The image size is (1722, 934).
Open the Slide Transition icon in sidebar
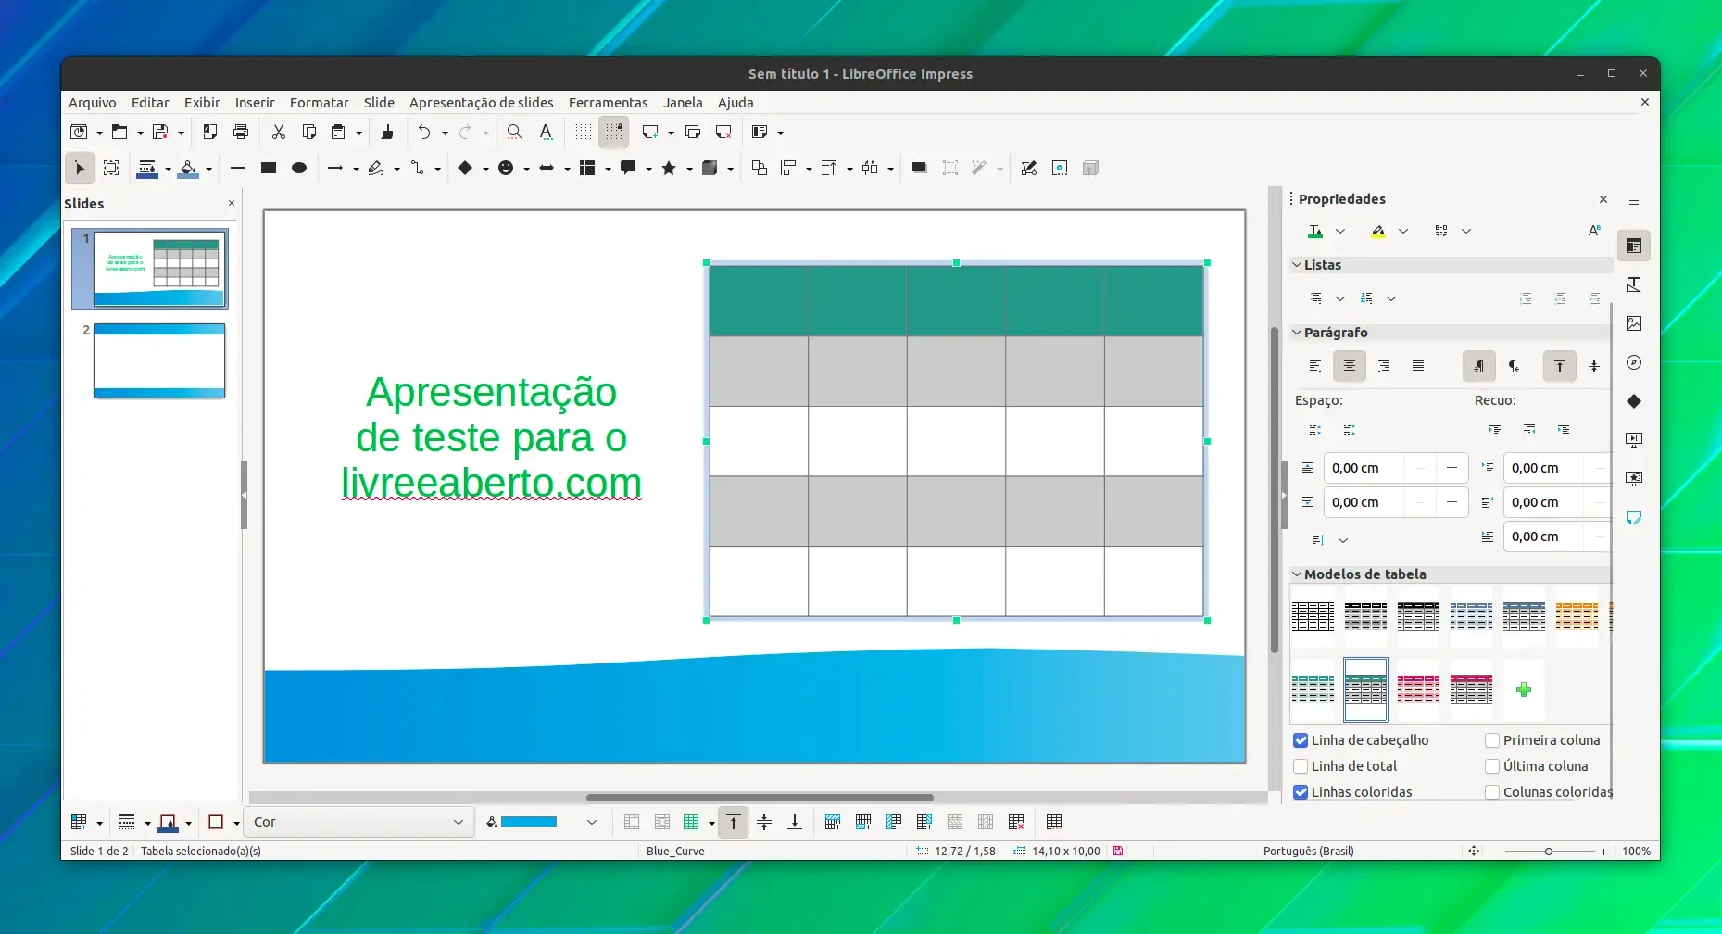[1634, 440]
